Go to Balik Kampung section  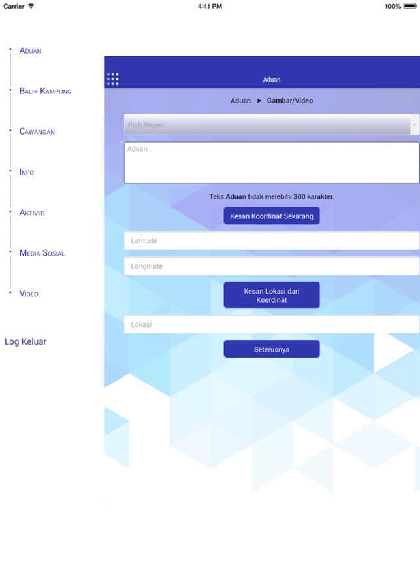(45, 91)
